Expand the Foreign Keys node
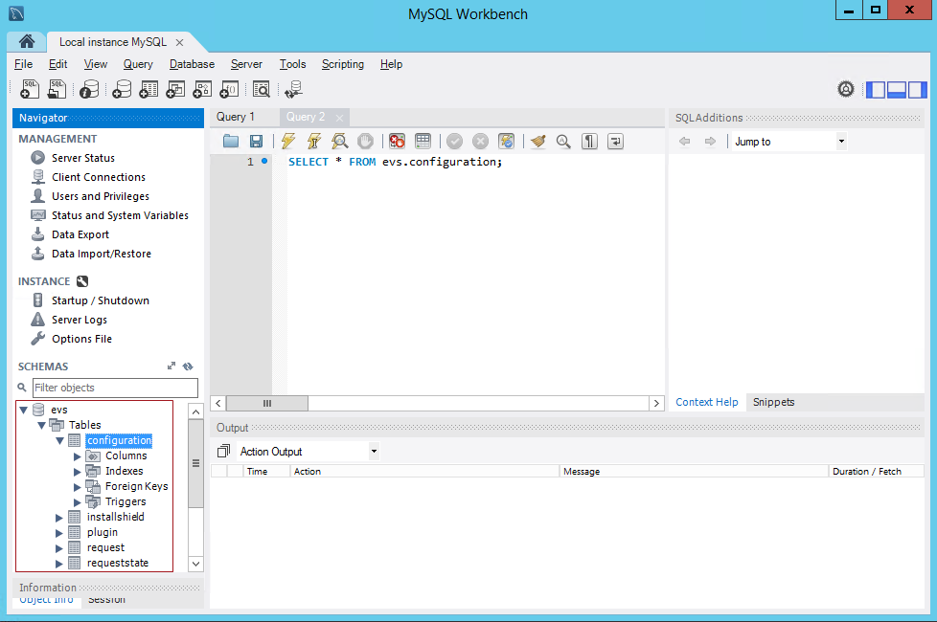 77,487
